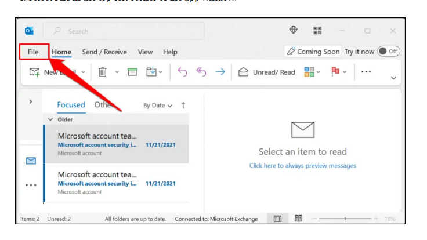This screenshot has height=240, width=427.
Task: Open the navigation bar more options ellipsis
Action: click(31, 185)
